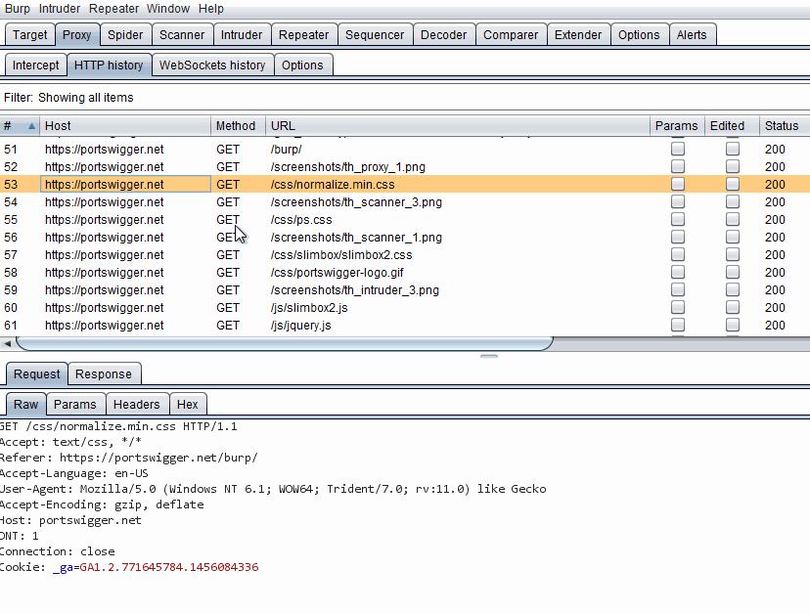Screen dimensions: 810x614
Task: Switch to the Response tab
Action: pos(103,374)
